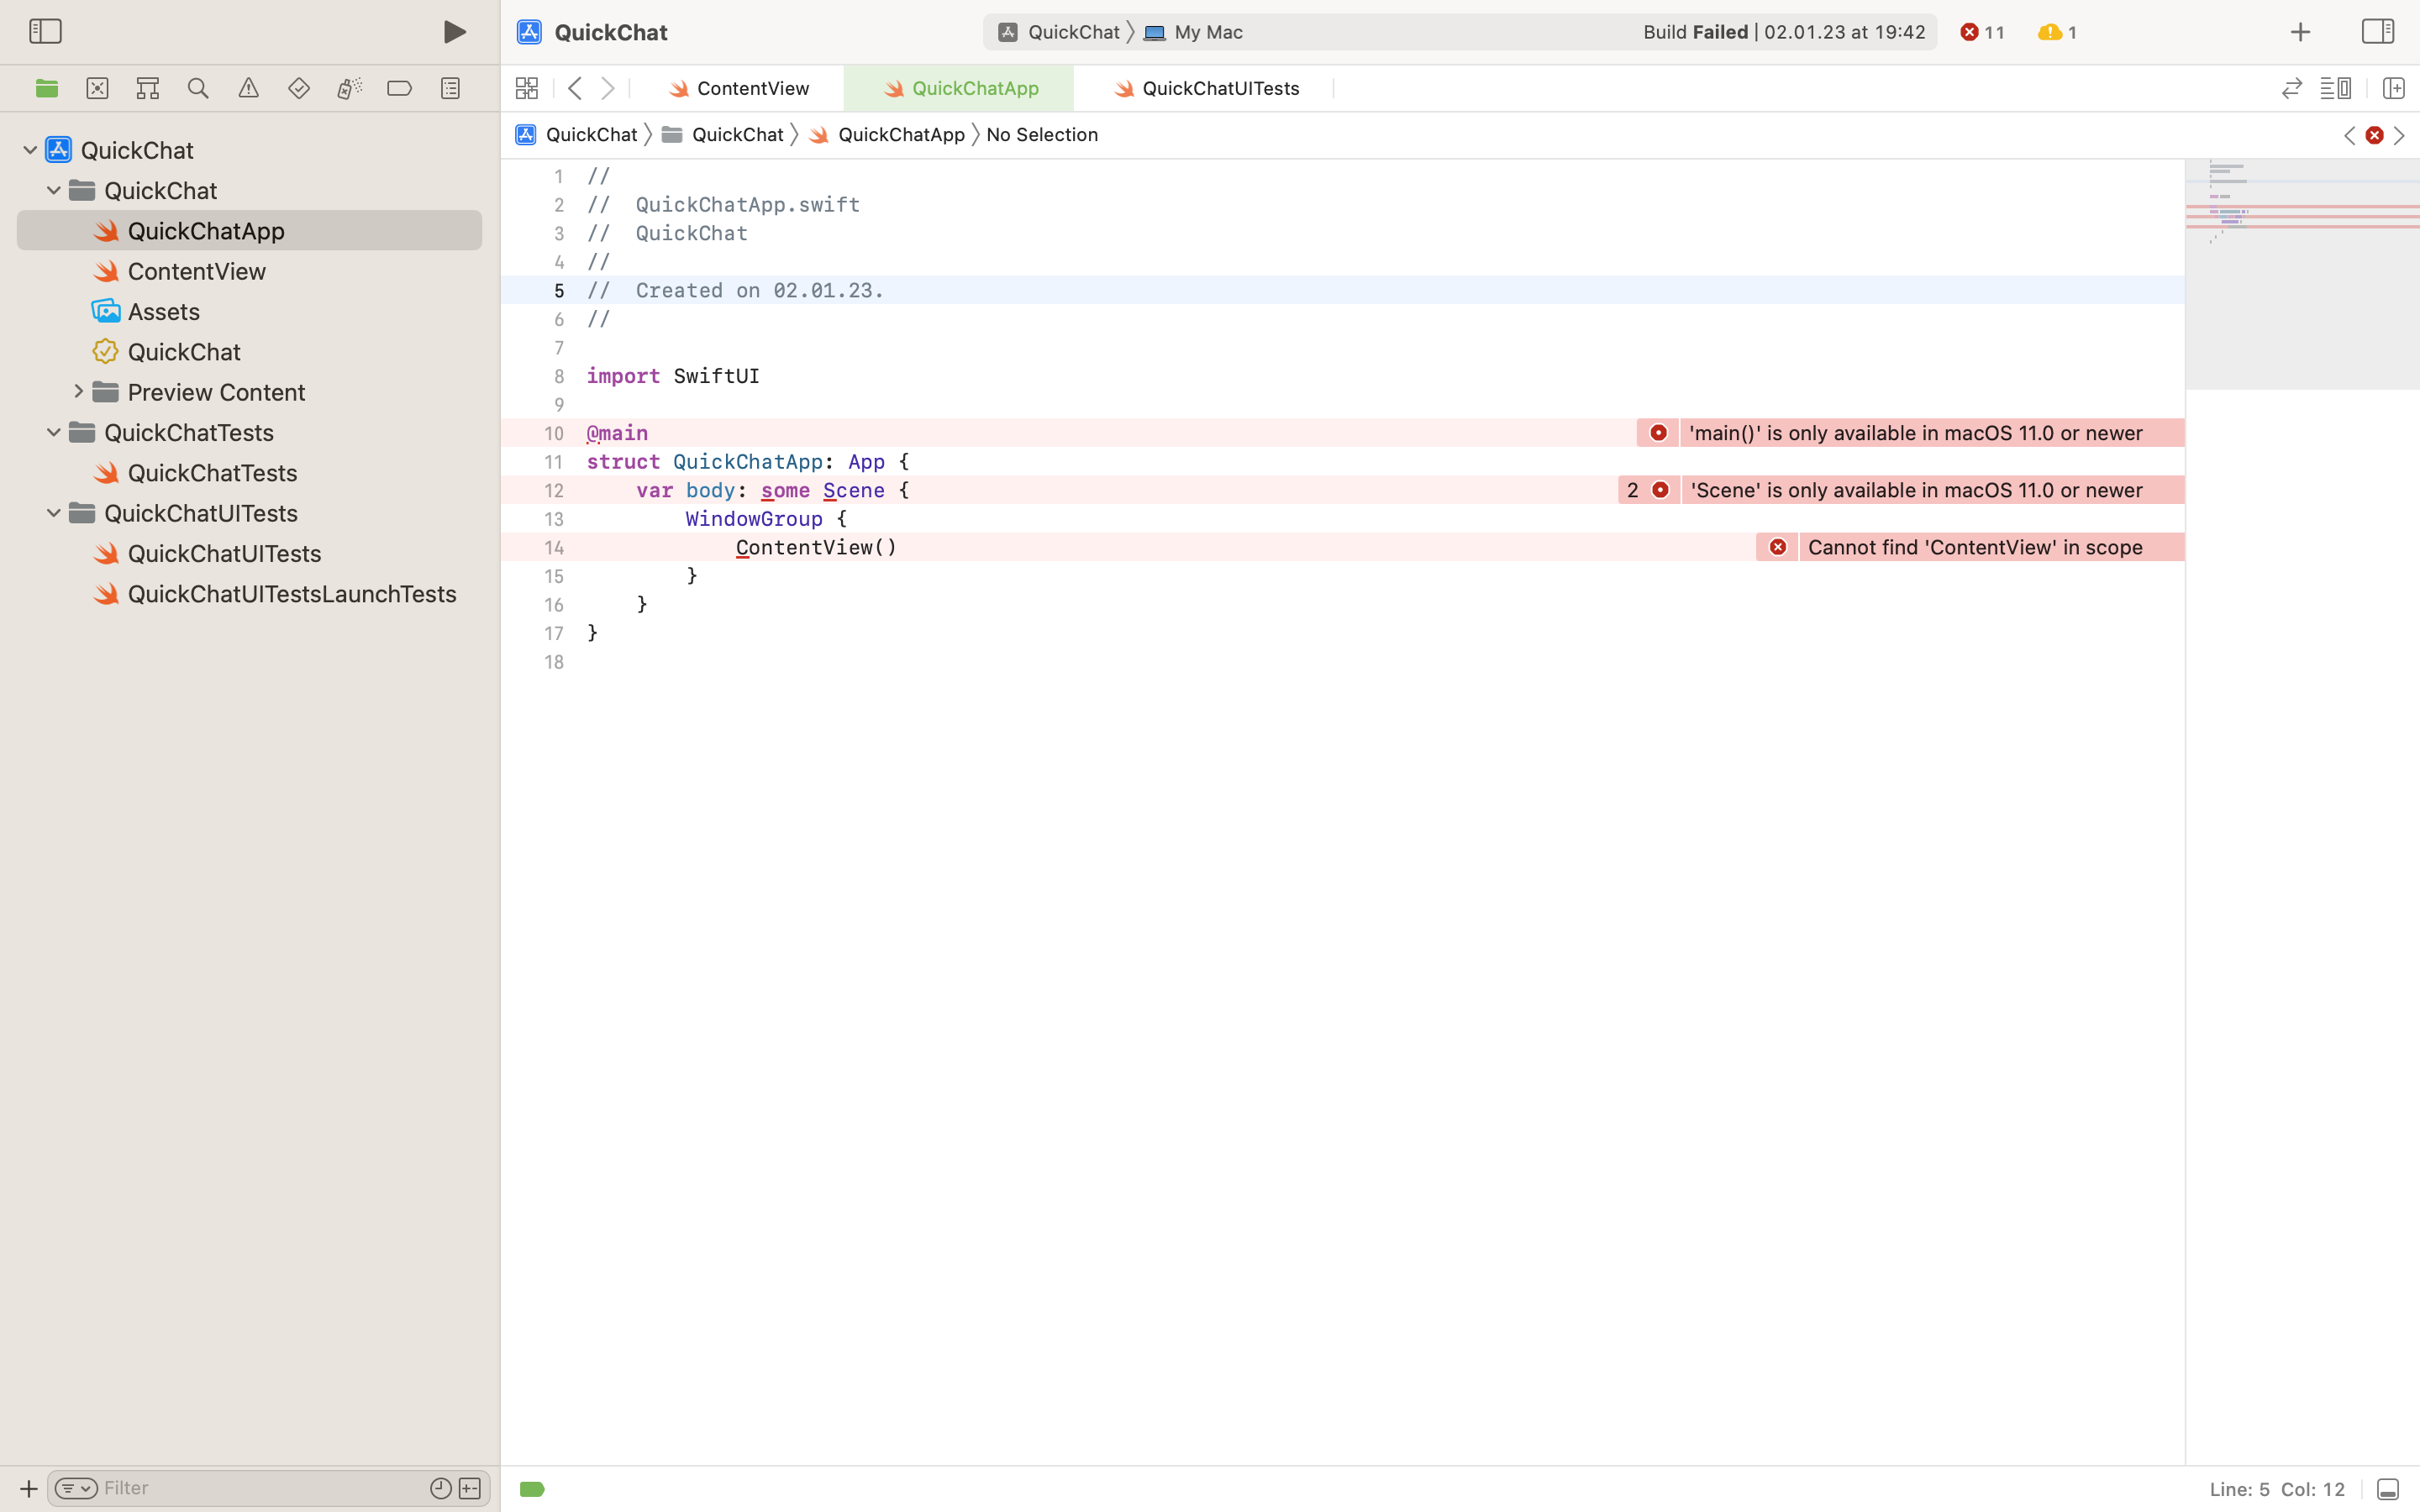The width and height of the screenshot is (2420, 1512).
Task: Run the QuickChat build
Action: (455, 32)
